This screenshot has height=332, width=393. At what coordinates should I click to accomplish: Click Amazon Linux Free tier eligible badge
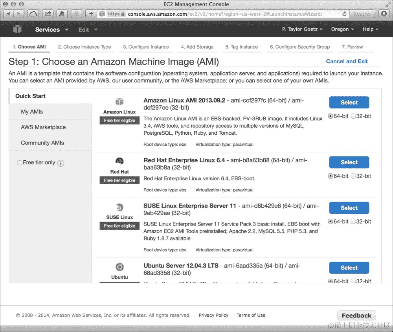pyautogui.click(x=119, y=121)
